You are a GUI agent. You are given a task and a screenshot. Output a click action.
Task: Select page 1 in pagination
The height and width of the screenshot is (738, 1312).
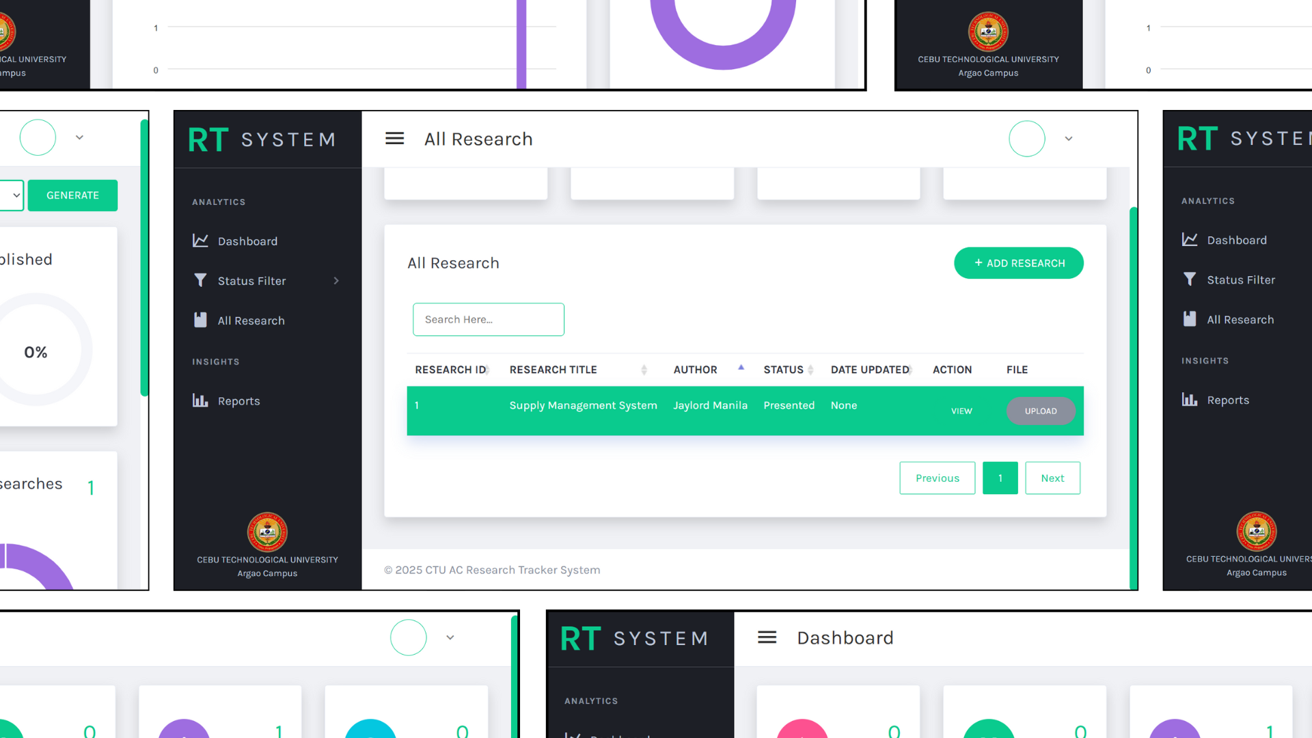pyautogui.click(x=1000, y=478)
